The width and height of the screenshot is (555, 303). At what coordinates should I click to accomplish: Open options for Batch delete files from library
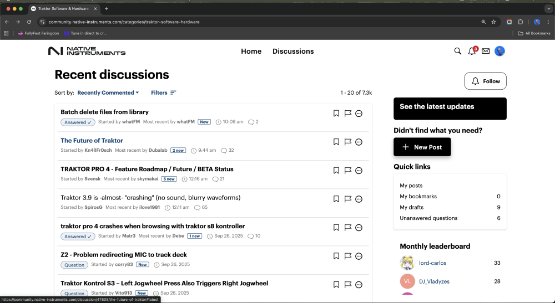coord(359,114)
